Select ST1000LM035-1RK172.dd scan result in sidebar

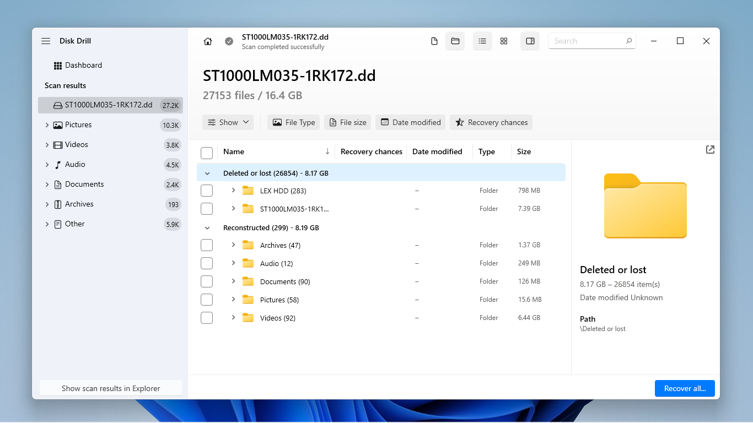point(110,105)
